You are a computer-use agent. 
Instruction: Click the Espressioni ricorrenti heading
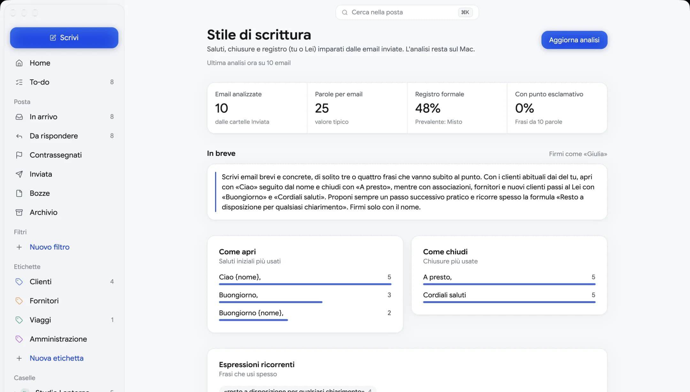click(257, 365)
